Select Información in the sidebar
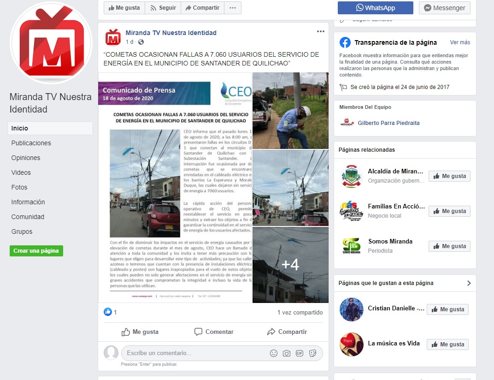 28,202
